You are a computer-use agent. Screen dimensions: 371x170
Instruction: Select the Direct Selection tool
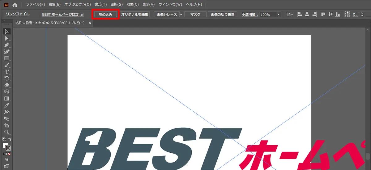pyautogui.click(x=6, y=38)
